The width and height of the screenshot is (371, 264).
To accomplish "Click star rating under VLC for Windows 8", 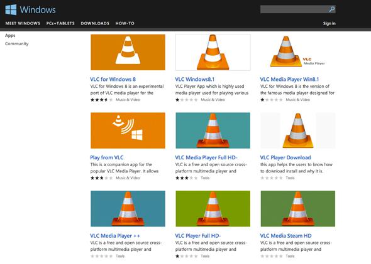I will (101, 100).
